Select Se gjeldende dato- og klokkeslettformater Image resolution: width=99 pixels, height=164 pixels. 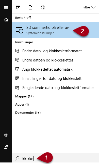56,88
